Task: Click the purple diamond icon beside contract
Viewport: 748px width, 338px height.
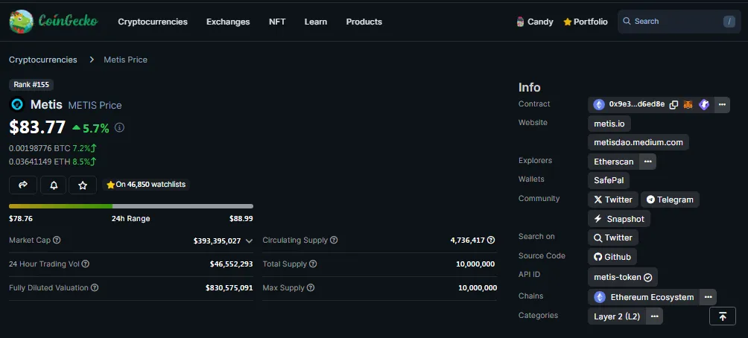Action: click(704, 104)
